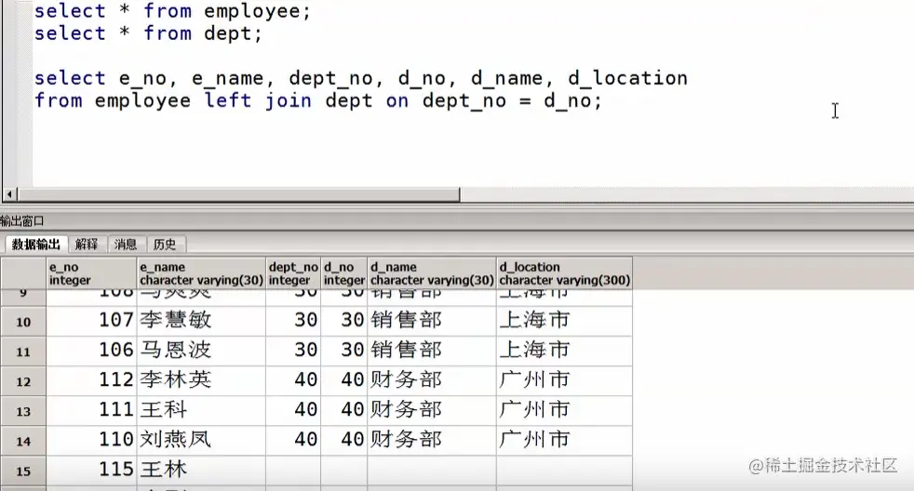Screen dimensions: 914x491
Task: Switch to the 数据输出 tab
Action: point(36,244)
